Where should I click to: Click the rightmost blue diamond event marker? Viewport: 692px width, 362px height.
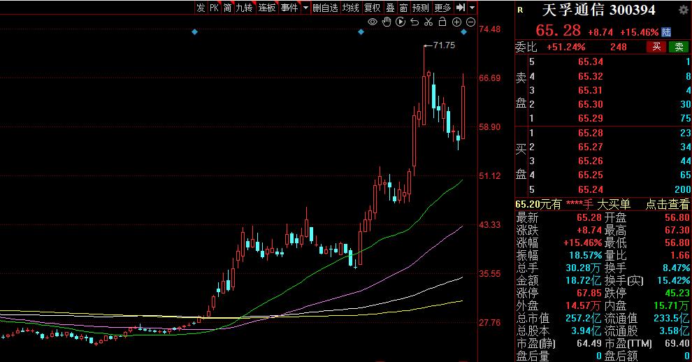click(463, 31)
